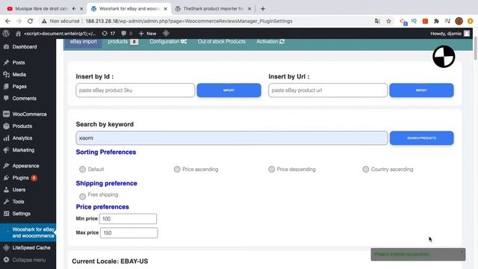Screen dimensions: 478x269
Task: Click the eBay product url input field
Action: click(x=328, y=90)
